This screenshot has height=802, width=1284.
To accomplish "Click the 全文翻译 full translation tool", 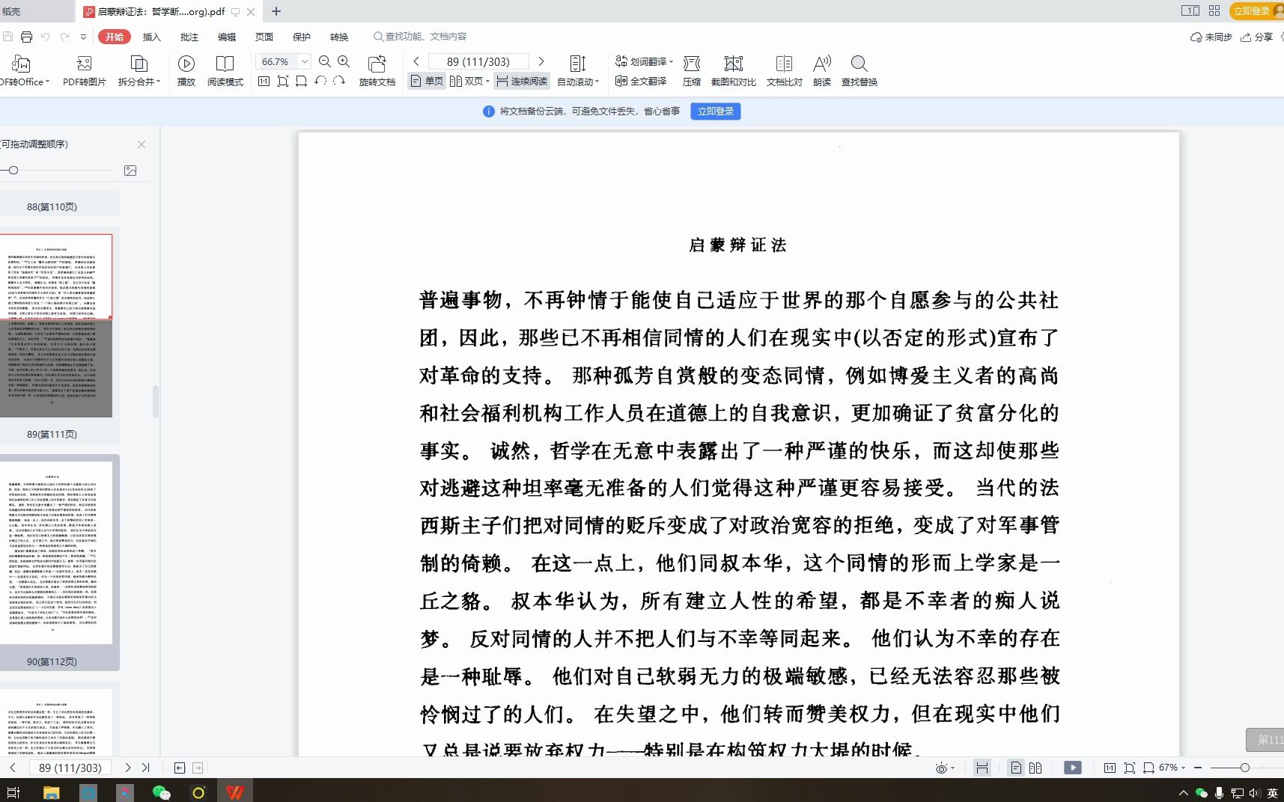I will [641, 81].
